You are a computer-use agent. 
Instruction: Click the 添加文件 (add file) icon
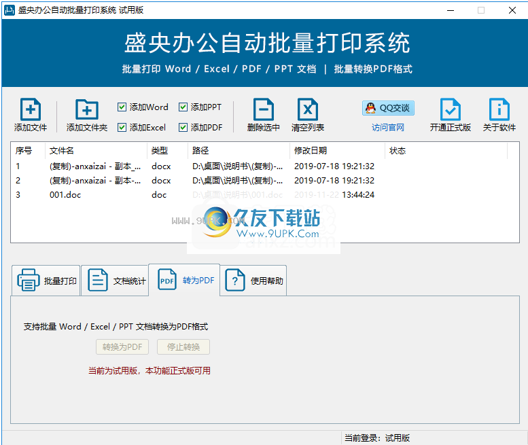tap(31, 109)
